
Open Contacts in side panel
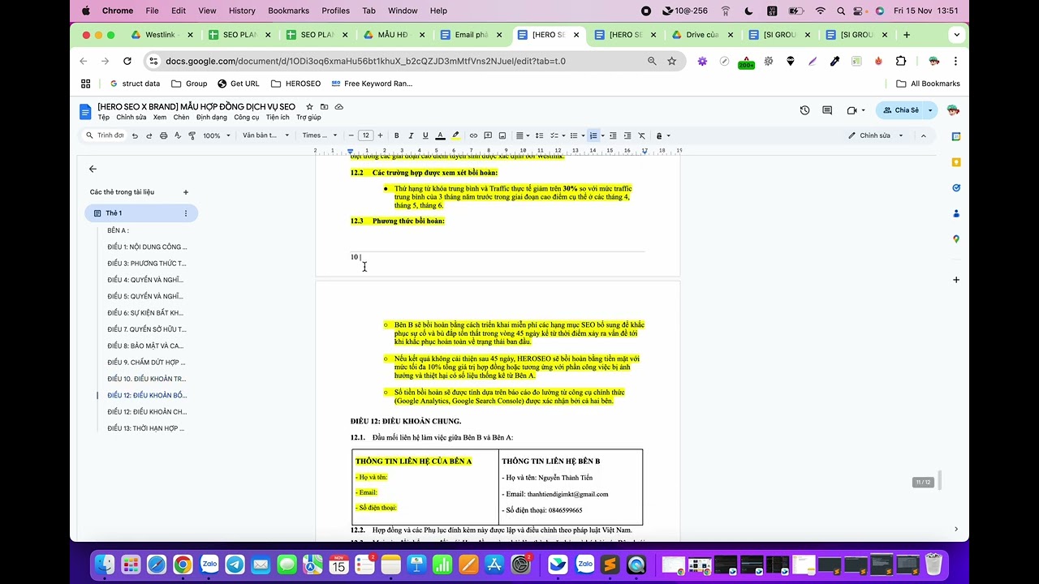(956, 213)
